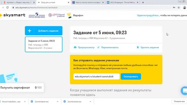Expand the second ZoomInstaller.exe download chevron
The width and height of the screenshot is (187, 105).
90,101
